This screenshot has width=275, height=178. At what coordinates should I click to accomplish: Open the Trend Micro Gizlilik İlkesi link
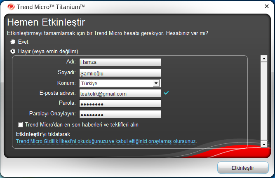[x=106, y=141]
